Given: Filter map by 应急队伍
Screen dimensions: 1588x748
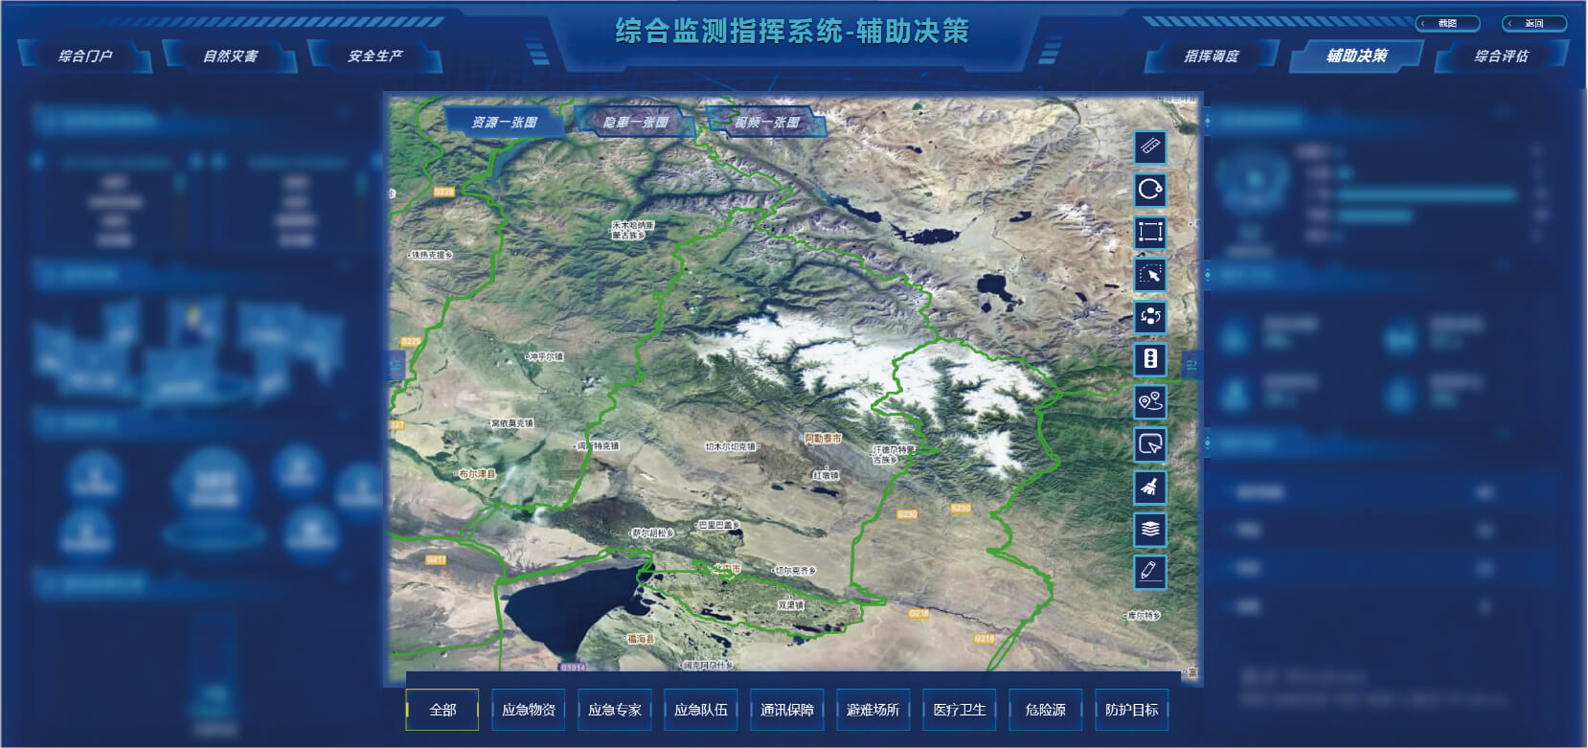Looking at the screenshot, I should [701, 710].
